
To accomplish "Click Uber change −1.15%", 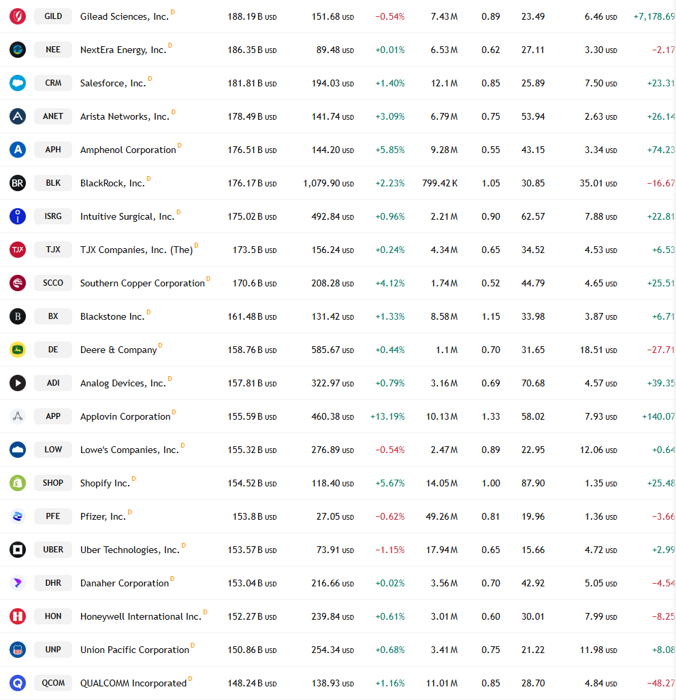I will pos(389,550).
